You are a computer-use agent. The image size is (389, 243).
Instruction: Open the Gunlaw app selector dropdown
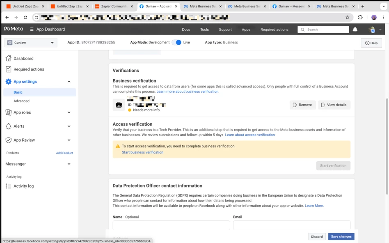pyautogui.click(x=31, y=43)
